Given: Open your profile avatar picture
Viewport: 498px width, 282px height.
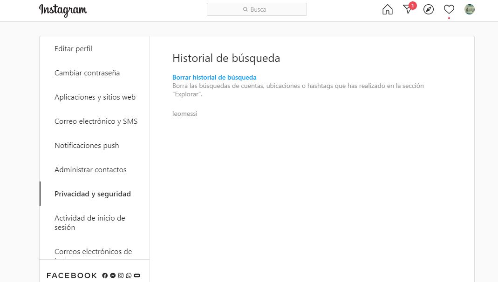Looking at the screenshot, I should pyautogui.click(x=469, y=9).
